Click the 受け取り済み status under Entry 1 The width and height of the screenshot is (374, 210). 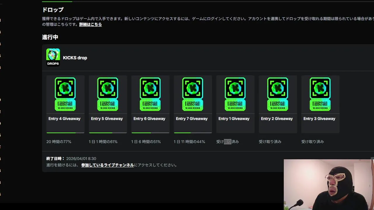pos(228,142)
